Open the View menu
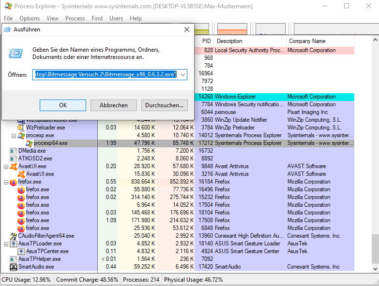This screenshot has width=379, height=286. tap(52, 18)
